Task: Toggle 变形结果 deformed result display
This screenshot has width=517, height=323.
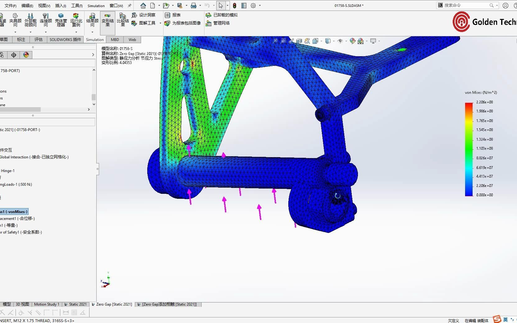Action: (108, 21)
